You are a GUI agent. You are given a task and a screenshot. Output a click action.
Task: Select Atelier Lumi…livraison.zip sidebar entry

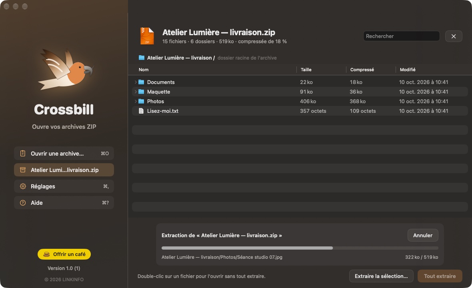64,170
